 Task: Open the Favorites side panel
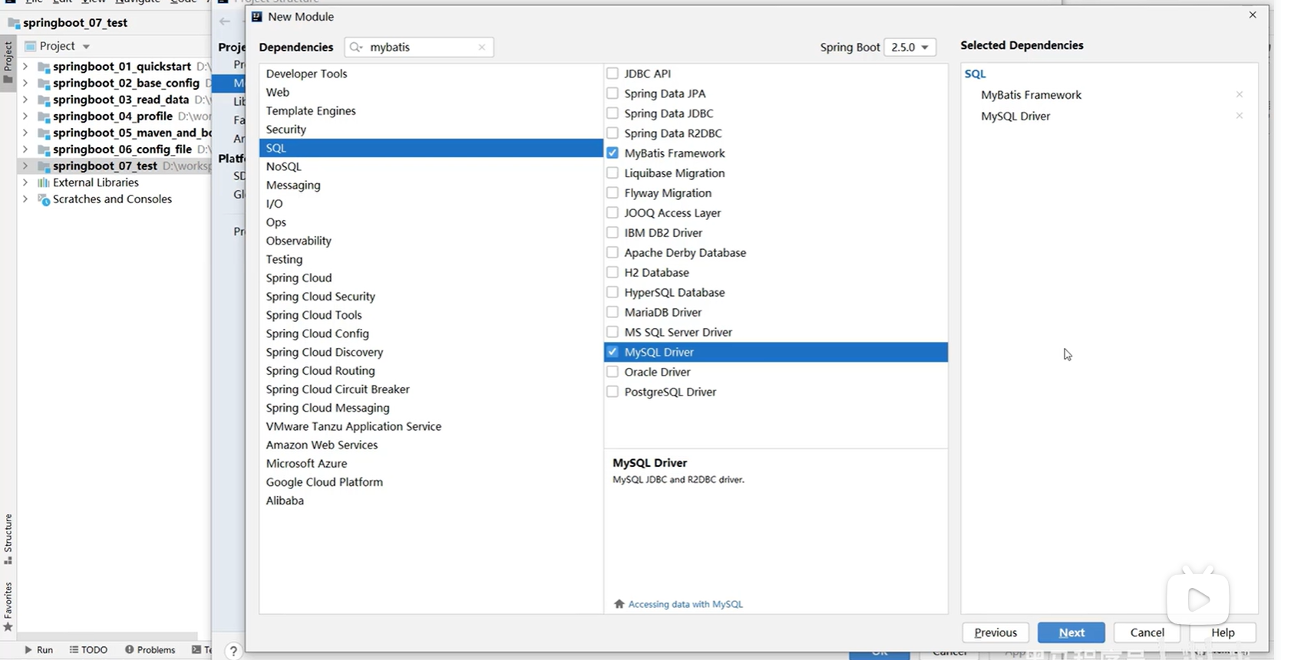[x=8, y=607]
